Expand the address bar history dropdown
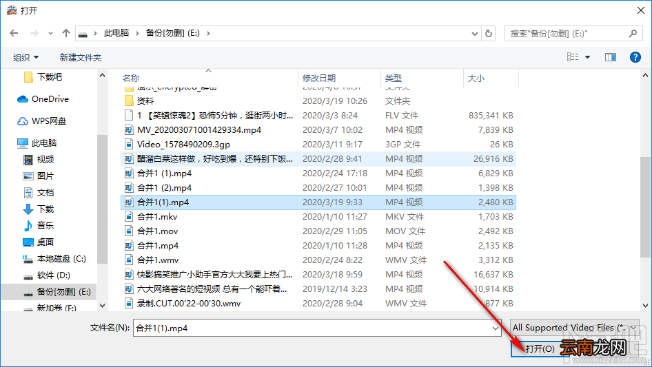 [474, 33]
